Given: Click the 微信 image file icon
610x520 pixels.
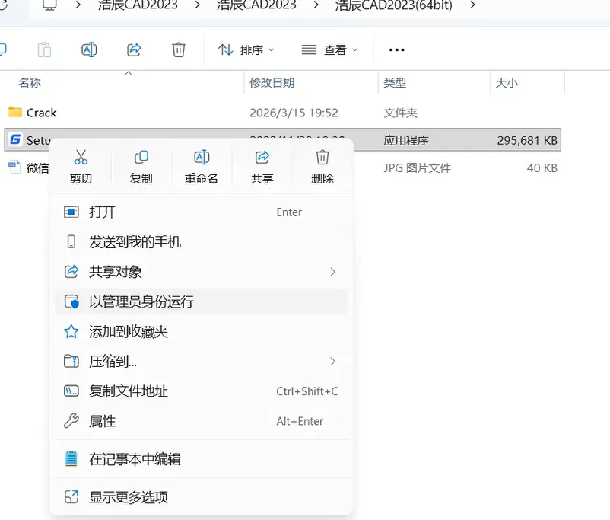Looking at the screenshot, I should pos(14,167).
